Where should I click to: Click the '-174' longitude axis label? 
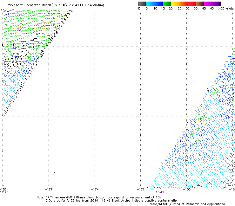coord(95,190)
